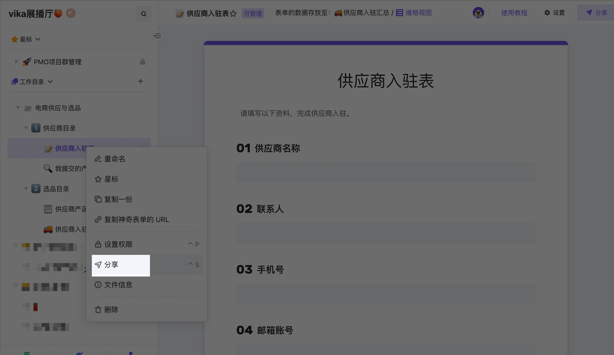The width and height of the screenshot is (614, 355).
Task: Click the lock icon on PMO项目群管理
Action: pyautogui.click(x=142, y=62)
